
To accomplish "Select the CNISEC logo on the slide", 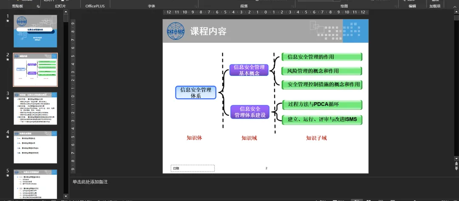I will [x=176, y=31].
